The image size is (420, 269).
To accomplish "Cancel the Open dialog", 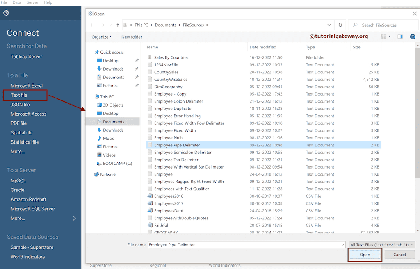I will [399, 254].
